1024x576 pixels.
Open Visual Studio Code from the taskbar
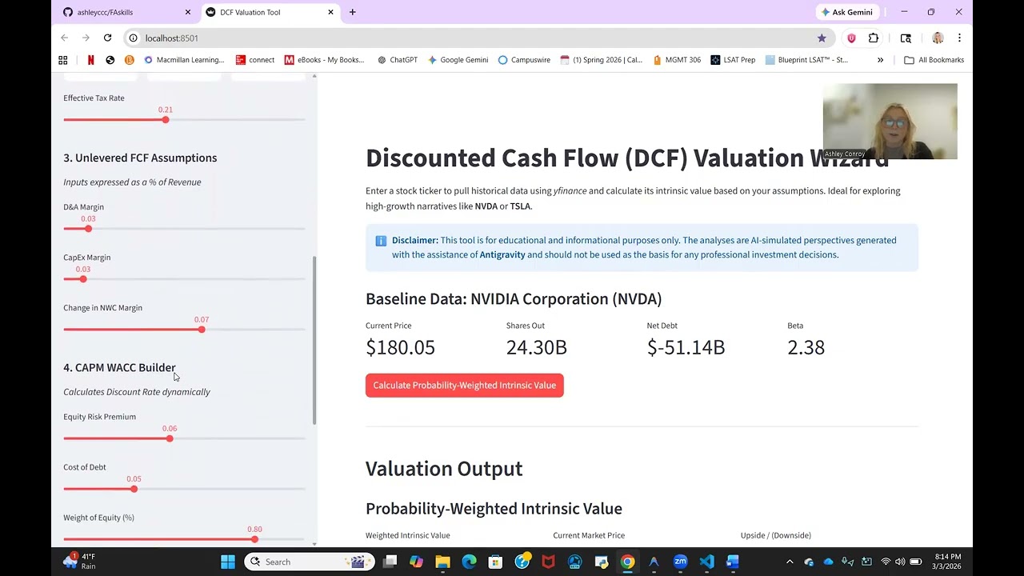pyautogui.click(x=706, y=562)
